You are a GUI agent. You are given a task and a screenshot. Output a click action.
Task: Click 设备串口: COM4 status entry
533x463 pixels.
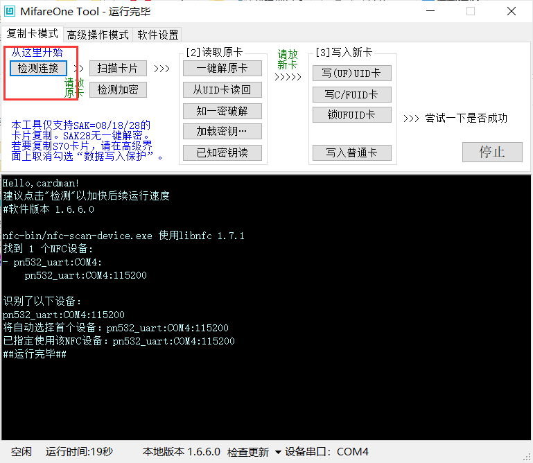click(x=326, y=452)
